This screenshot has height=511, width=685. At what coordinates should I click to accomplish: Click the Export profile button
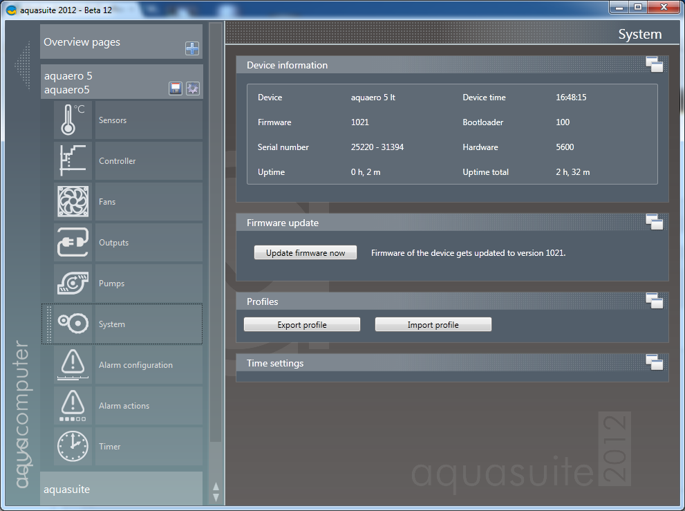tap(302, 325)
